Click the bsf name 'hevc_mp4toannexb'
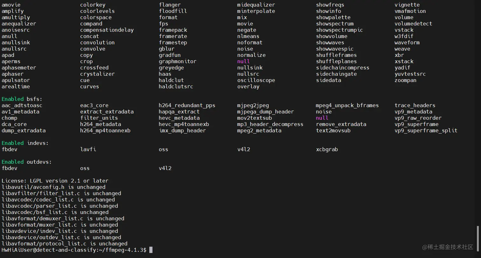The height and width of the screenshot is (258, 481). coord(184,124)
